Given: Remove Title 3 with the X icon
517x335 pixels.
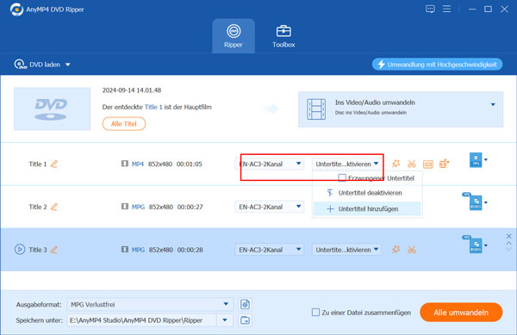Looking at the screenshot, I should point(508,236).
